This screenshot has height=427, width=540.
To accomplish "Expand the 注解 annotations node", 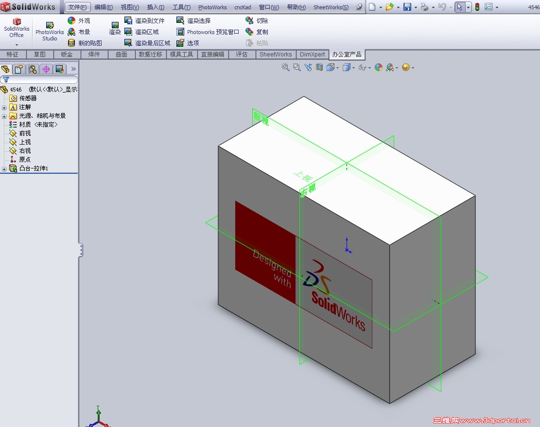I will pyautogui.click(x=4, y=108).
